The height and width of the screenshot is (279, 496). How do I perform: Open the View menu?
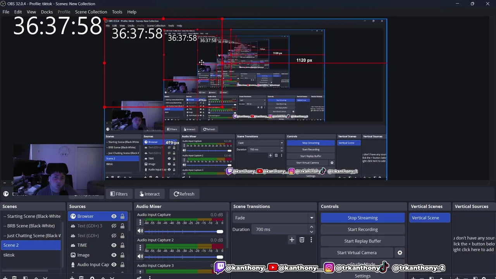point(31,12)
